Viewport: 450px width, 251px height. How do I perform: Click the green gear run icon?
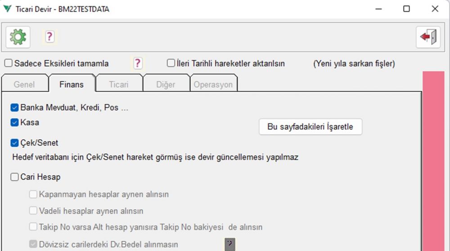click(18, 37)
